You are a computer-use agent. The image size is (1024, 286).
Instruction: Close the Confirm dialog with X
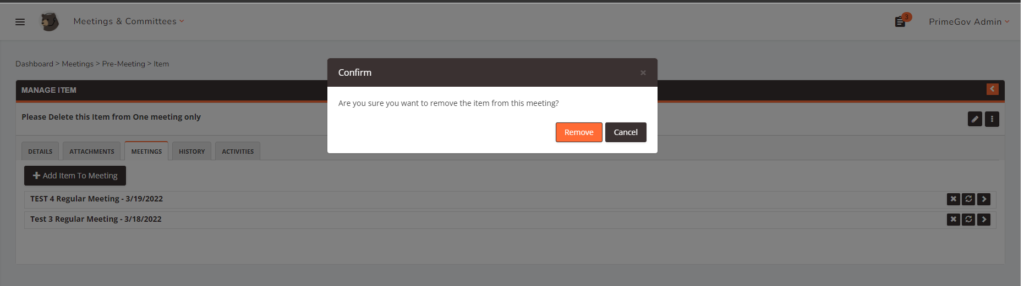pyautogui.click(x=643, y=73)
